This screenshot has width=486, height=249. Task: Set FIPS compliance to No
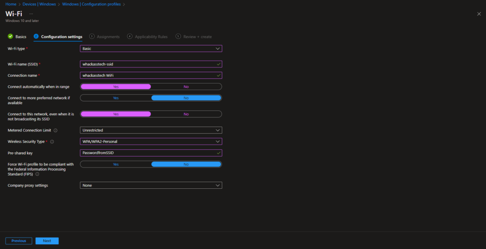(186, 164)
